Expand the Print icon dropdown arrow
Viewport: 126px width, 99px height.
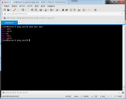click(43, 10)
